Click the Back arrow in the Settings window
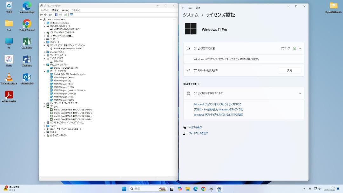Image resolution: width=343 pixels, height=193 pixels. click(183, 7)
